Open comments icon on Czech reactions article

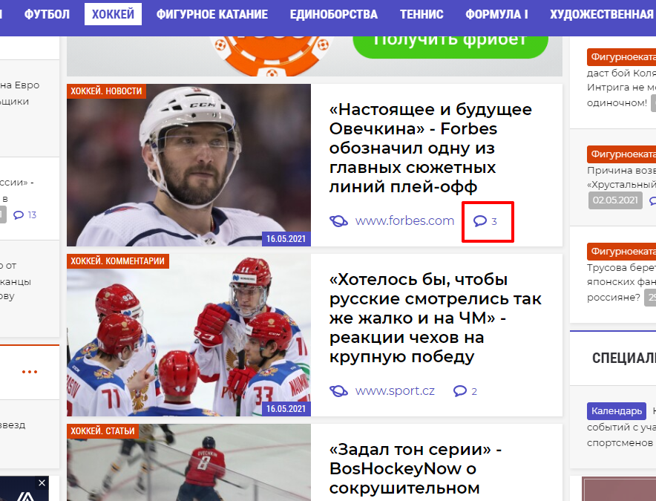460,391
